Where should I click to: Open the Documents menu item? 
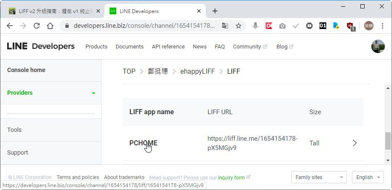129,47
